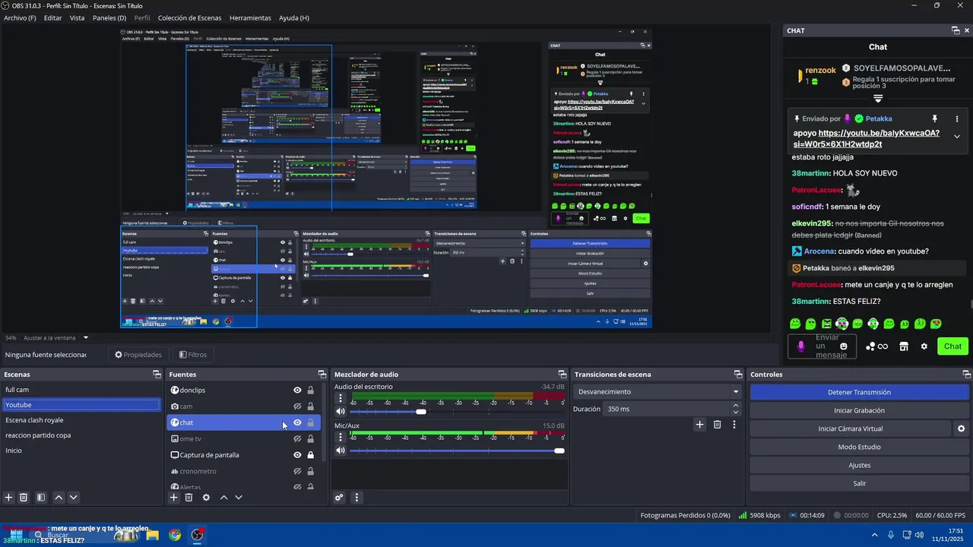Open the Editar menu
This screenshot has width=973, height=547.
click(x=52, y=17)
